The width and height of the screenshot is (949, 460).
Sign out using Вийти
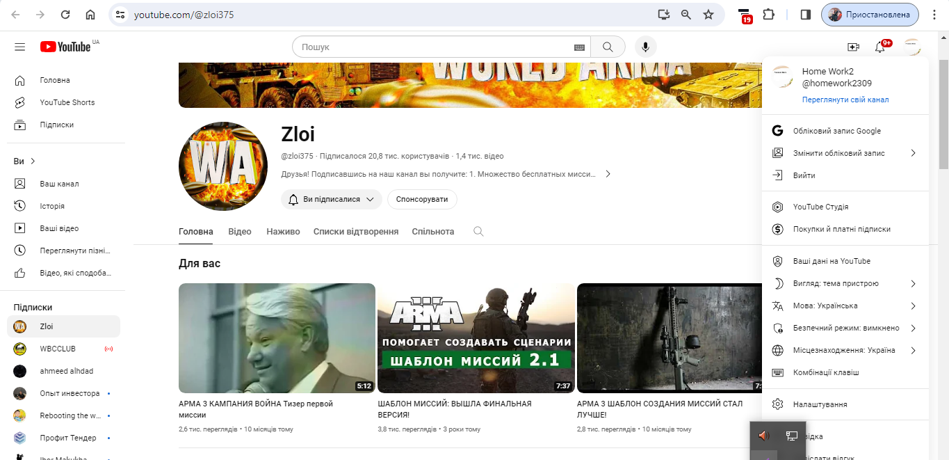point(845,175)
